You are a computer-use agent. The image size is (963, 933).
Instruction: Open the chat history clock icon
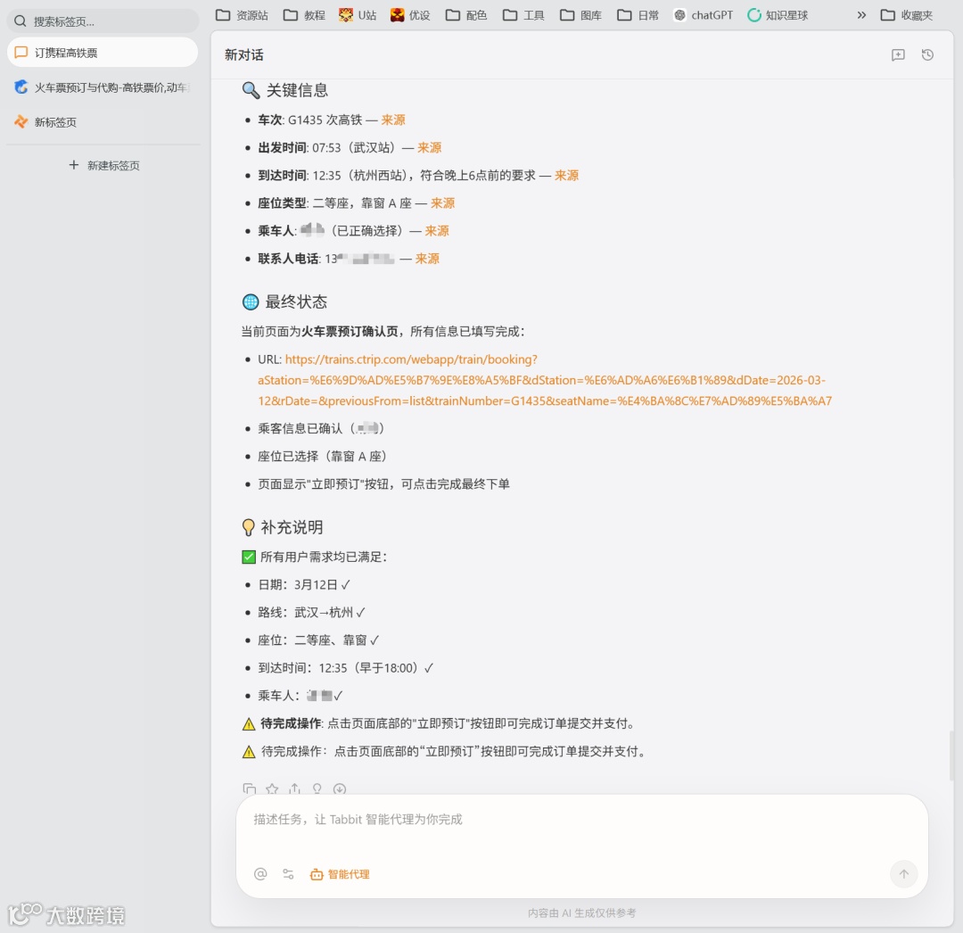(x=927, y=54)
